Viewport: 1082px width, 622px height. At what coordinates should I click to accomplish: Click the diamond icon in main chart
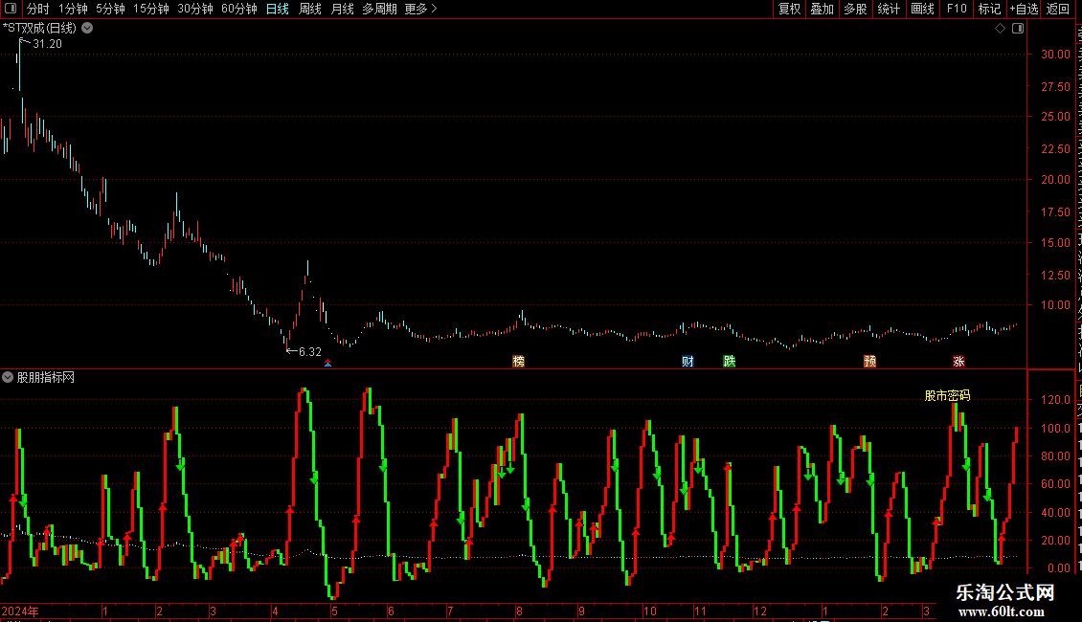pyautogui.click(x=1000, y=29)
